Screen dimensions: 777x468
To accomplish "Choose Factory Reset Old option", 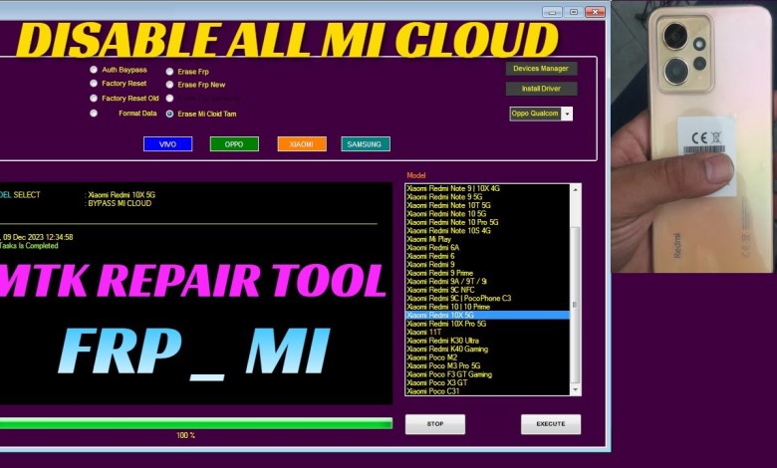I will [94, 98].
